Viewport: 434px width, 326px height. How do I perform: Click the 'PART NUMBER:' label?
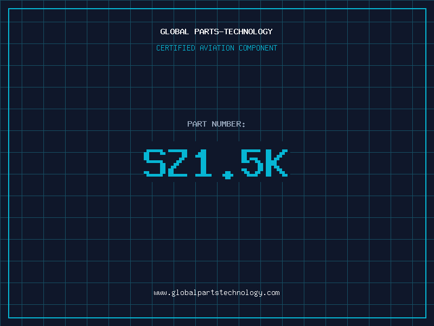[216, 124]
